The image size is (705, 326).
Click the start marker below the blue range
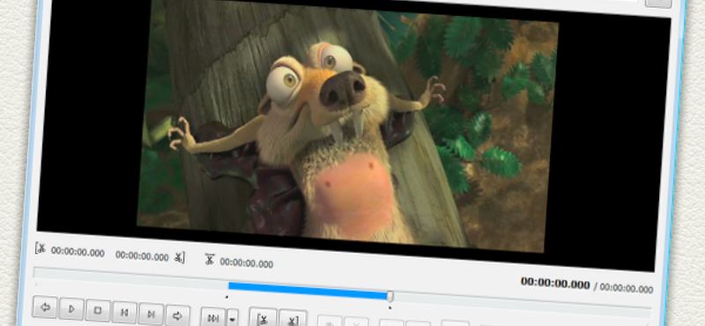click(x=226, y=297)
